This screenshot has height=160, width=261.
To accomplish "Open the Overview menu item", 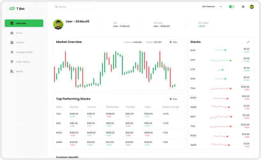I will coord(24,23).
